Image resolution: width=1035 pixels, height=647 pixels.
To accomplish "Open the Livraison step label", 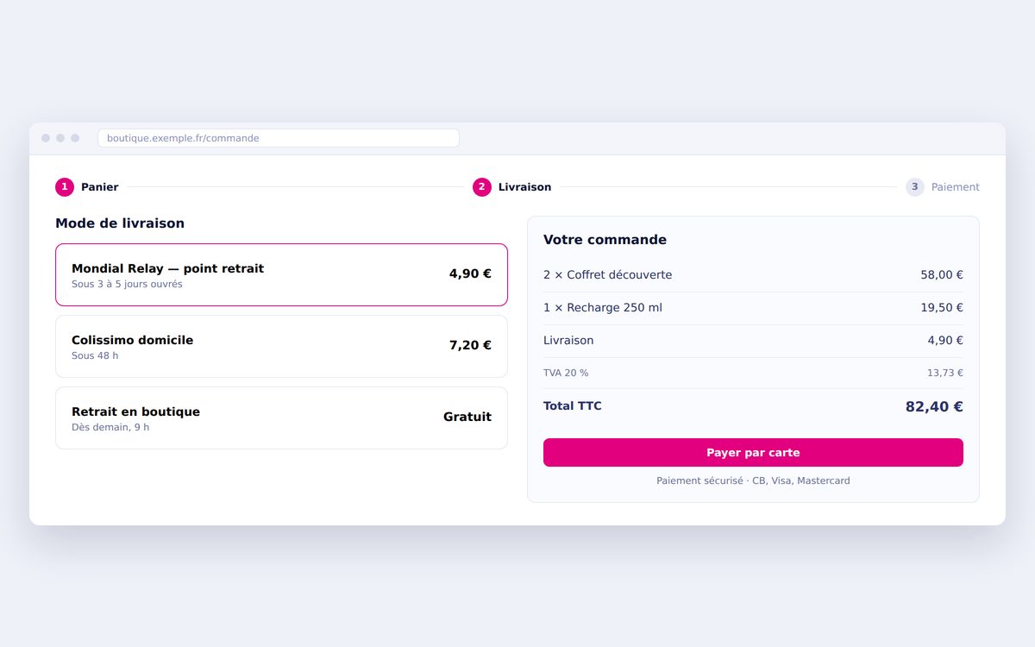I will 524,187.
